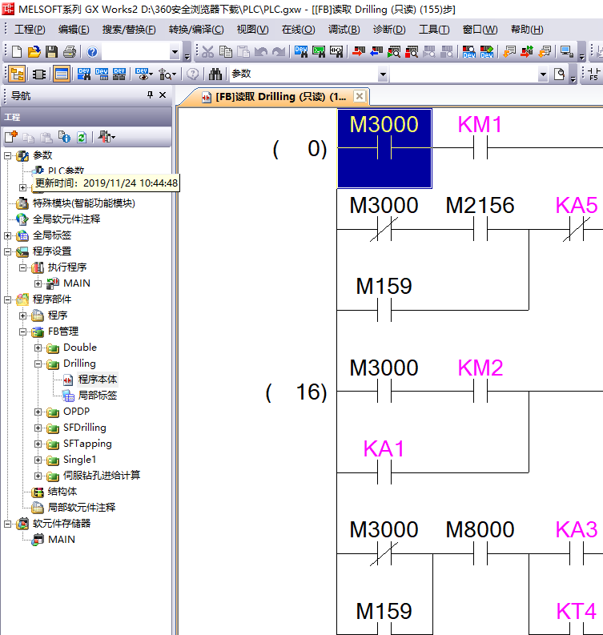Expand the Double function block node
This screenshot has width=603, height=635.
(x=38, y=348)
